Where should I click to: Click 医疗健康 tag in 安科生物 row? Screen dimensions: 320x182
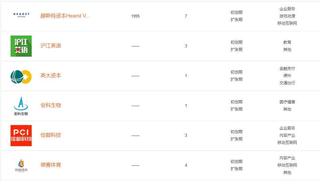pyautogui.click(x=287, y=102)
